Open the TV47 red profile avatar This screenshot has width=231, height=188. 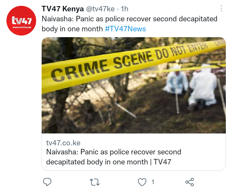coord(21,21)
